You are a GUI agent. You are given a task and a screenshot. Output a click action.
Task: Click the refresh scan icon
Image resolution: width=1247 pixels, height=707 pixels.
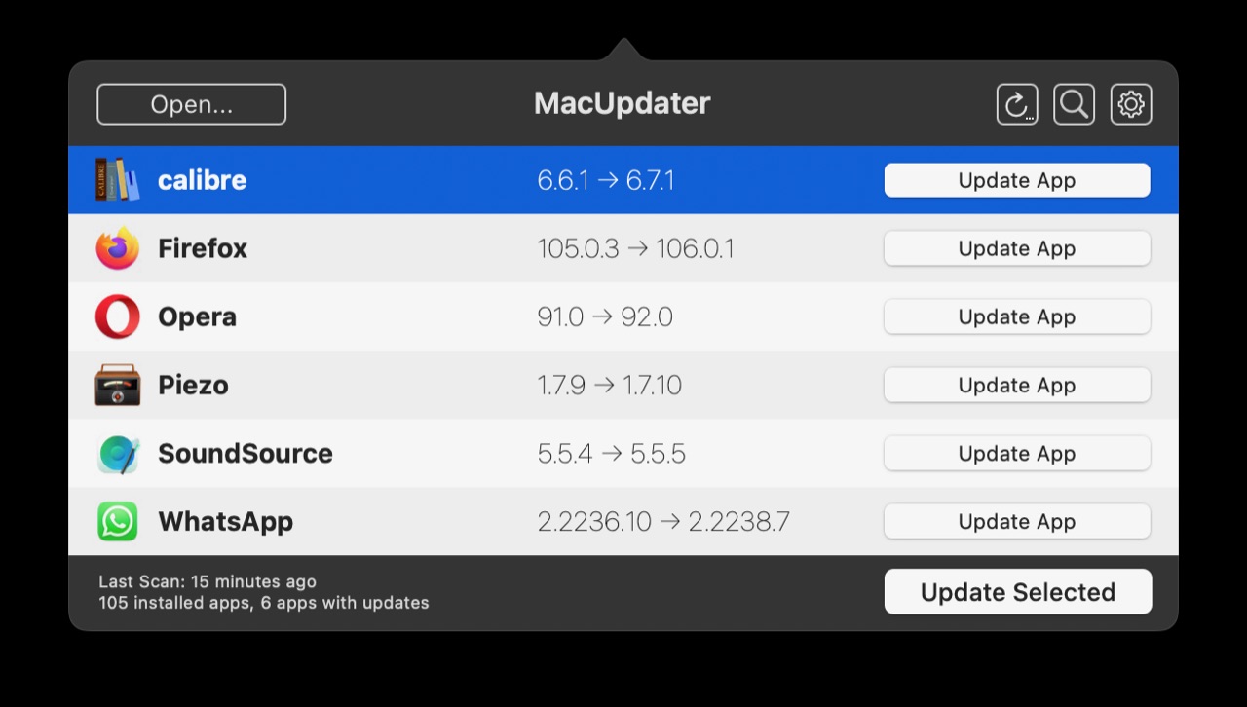[x=1016, y=104]
